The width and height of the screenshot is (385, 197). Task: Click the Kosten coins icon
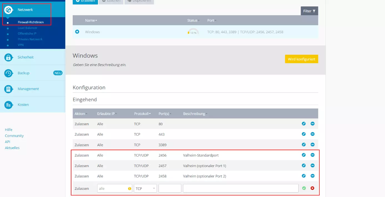pos(9,104)
